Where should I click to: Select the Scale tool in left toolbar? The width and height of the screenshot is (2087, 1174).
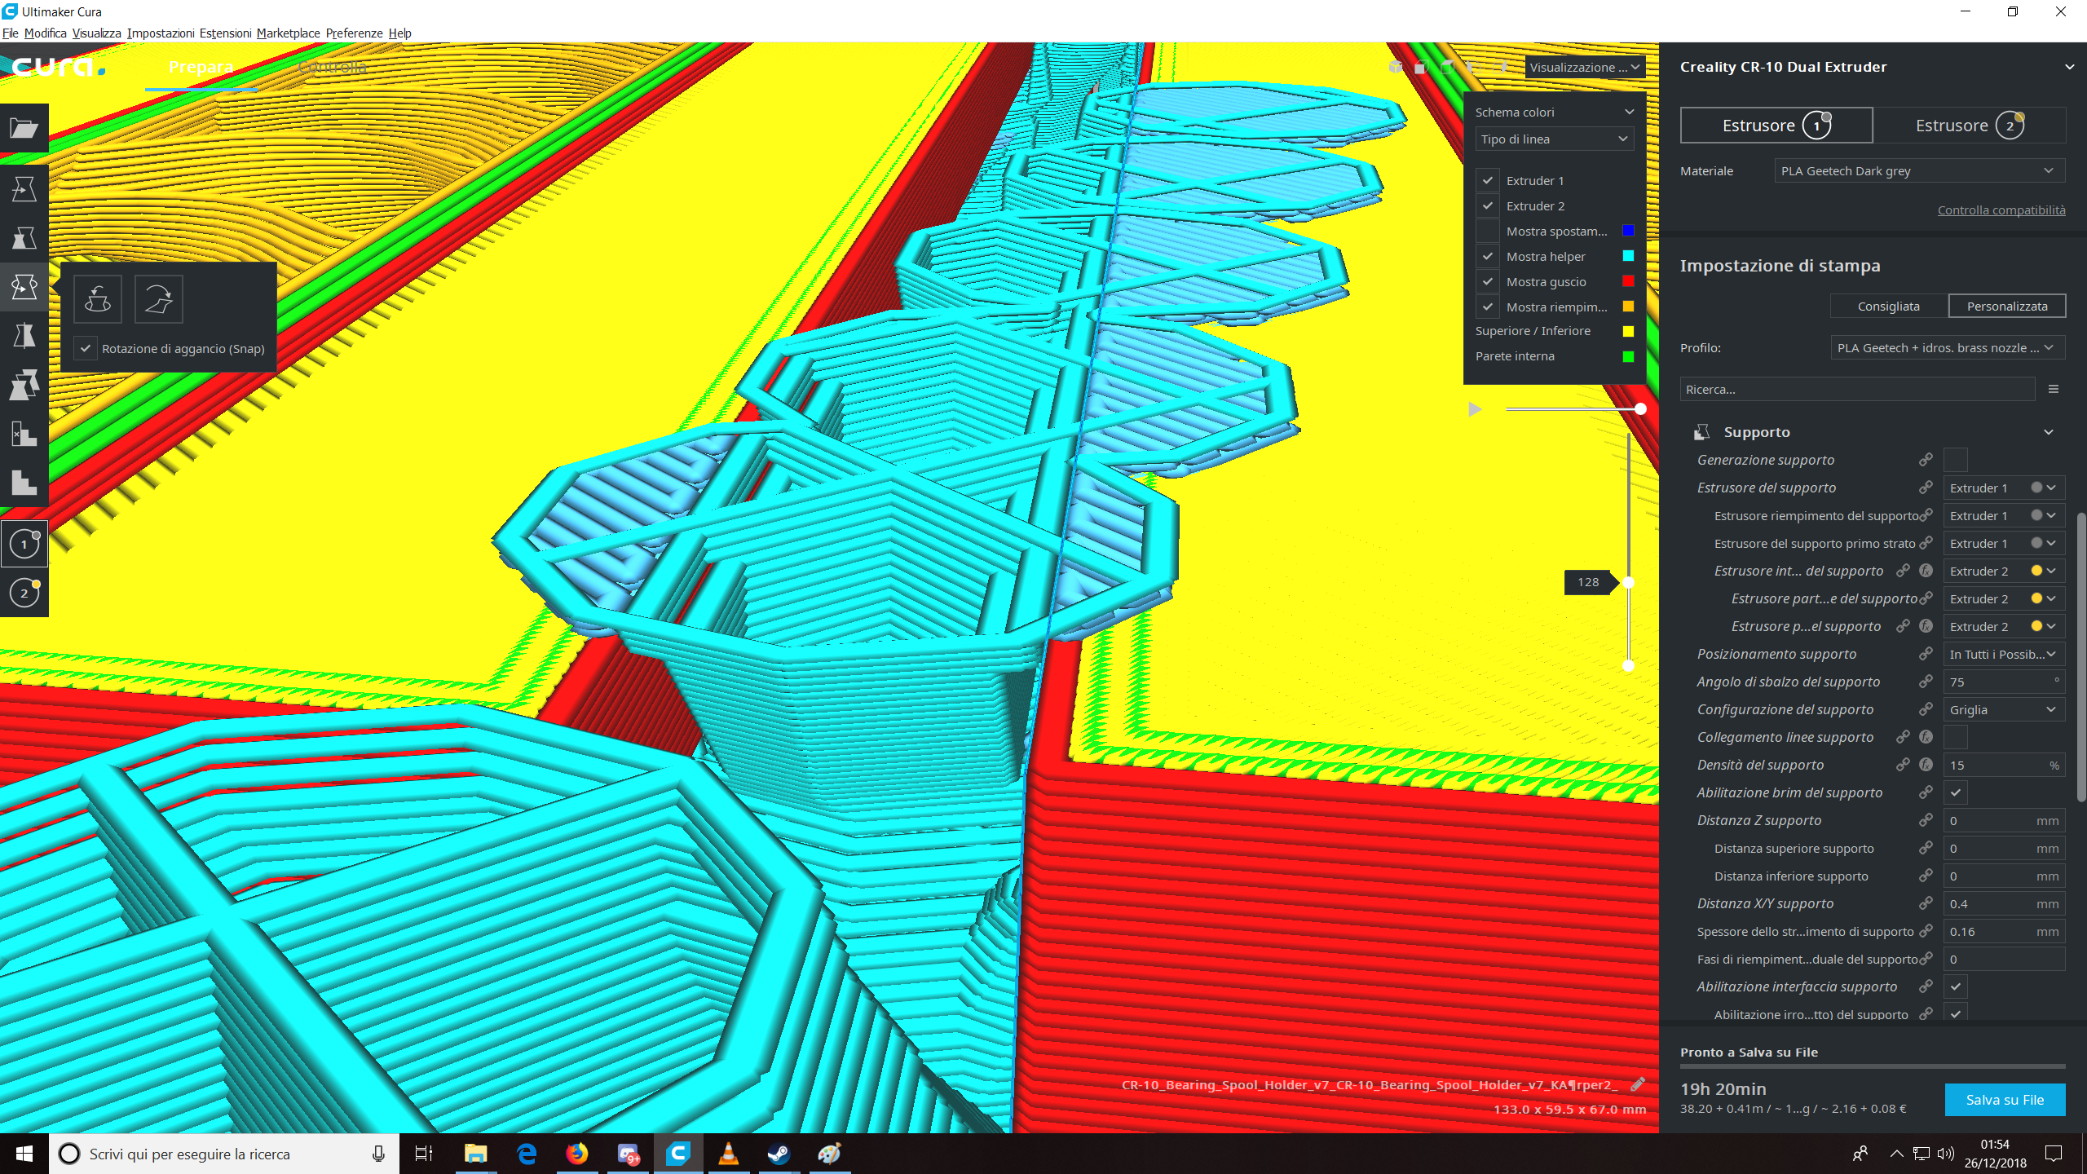(x=24, y=238)
